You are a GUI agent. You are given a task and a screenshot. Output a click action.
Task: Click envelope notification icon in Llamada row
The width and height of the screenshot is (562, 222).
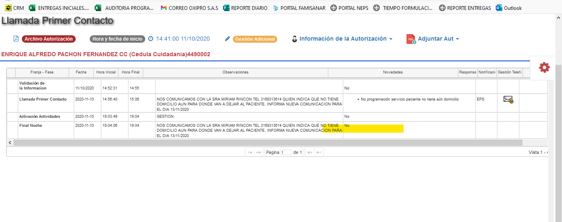[x=508, y=99]
